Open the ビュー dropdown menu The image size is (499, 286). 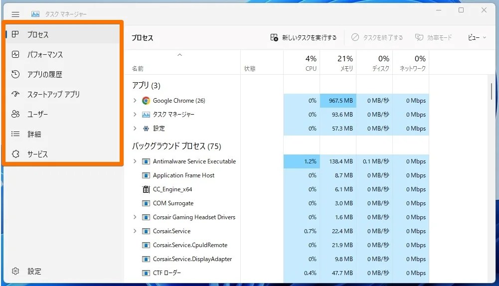[477, 37]
